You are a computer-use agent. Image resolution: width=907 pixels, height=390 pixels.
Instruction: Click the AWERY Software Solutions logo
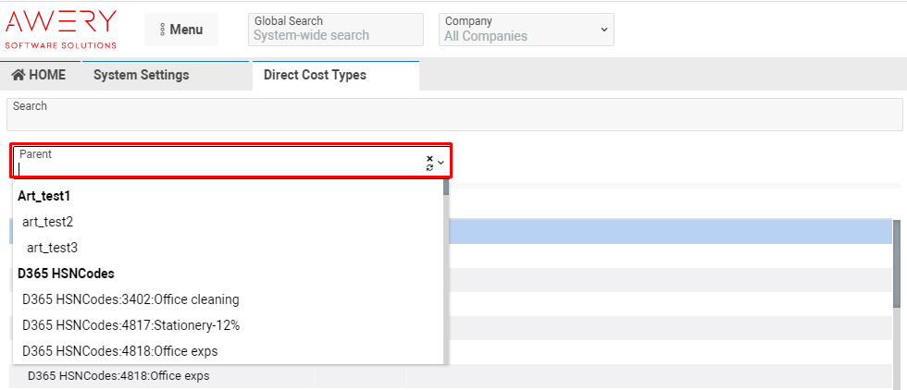[61, 29]
